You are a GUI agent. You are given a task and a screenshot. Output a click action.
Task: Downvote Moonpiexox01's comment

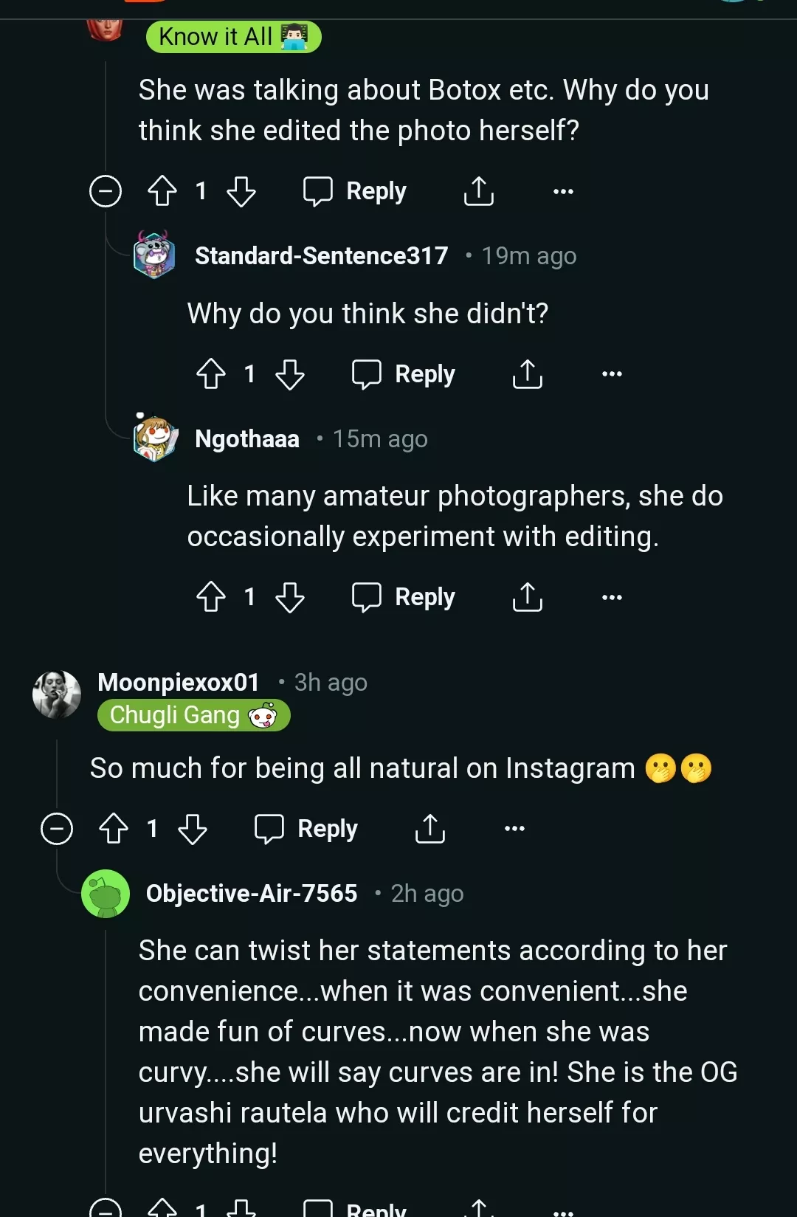(193, 828)
